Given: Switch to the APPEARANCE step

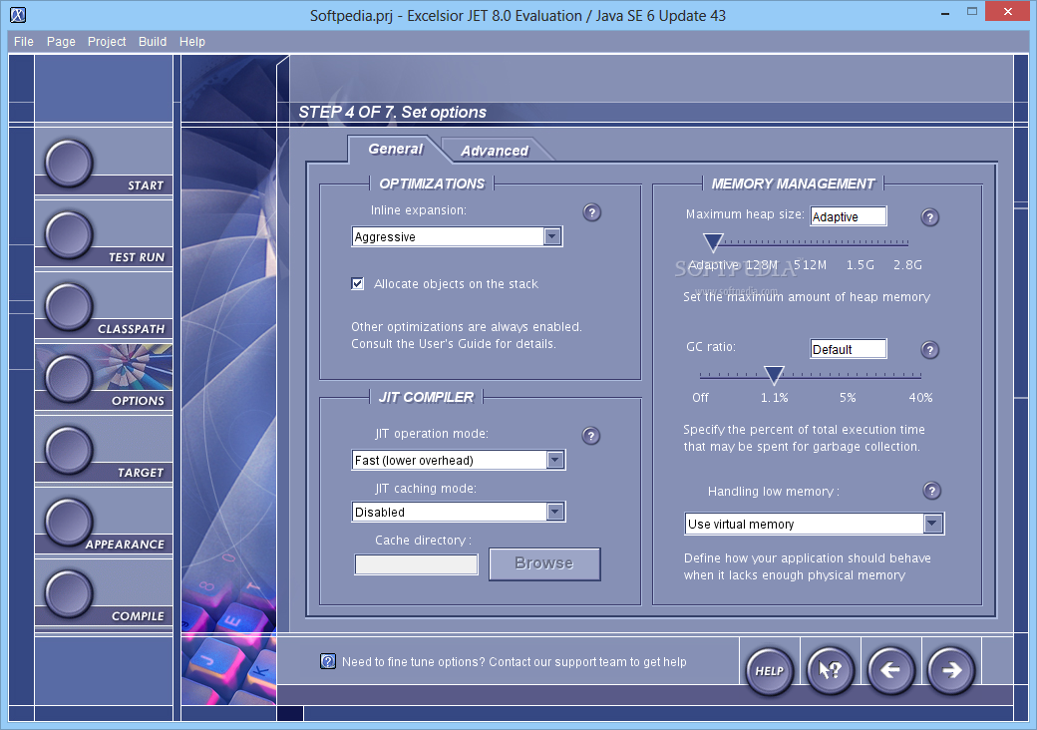Looking at the screenshot, I should tap(68, 522).
